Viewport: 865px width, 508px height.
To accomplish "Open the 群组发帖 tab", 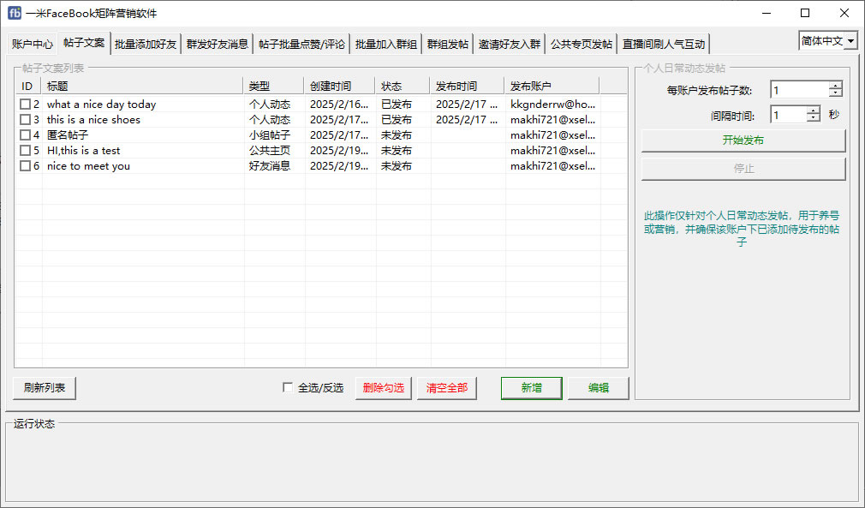I will [448, 45].
